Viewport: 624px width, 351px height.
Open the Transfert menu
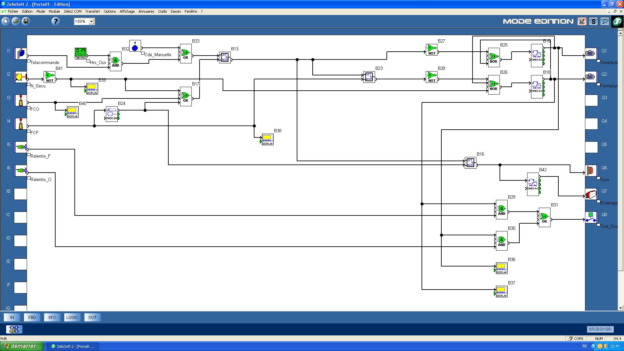coord(93,11)
